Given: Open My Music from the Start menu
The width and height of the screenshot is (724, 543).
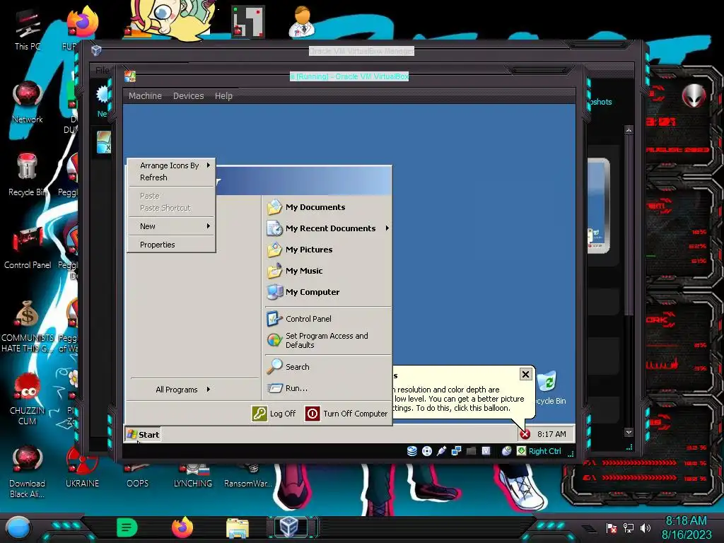Looking at the screenshot, I should coord(295,271).
